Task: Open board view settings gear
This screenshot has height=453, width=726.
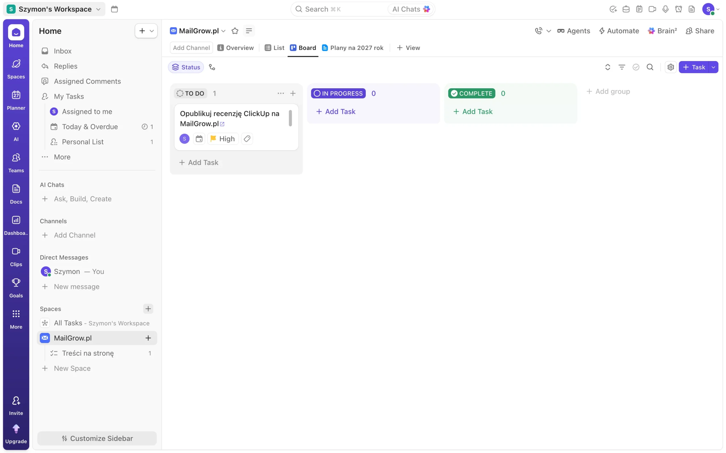Action: click(670, 67)
